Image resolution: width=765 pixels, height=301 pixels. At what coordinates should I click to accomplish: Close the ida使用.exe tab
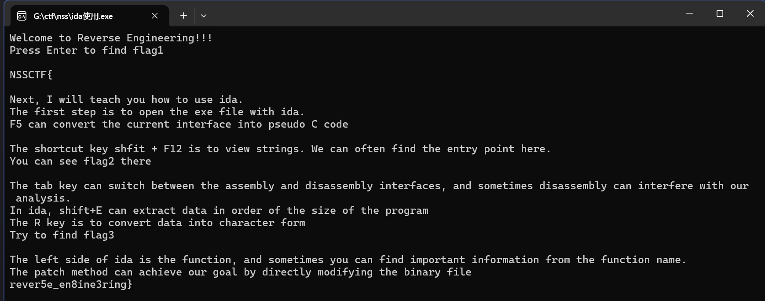155,16
